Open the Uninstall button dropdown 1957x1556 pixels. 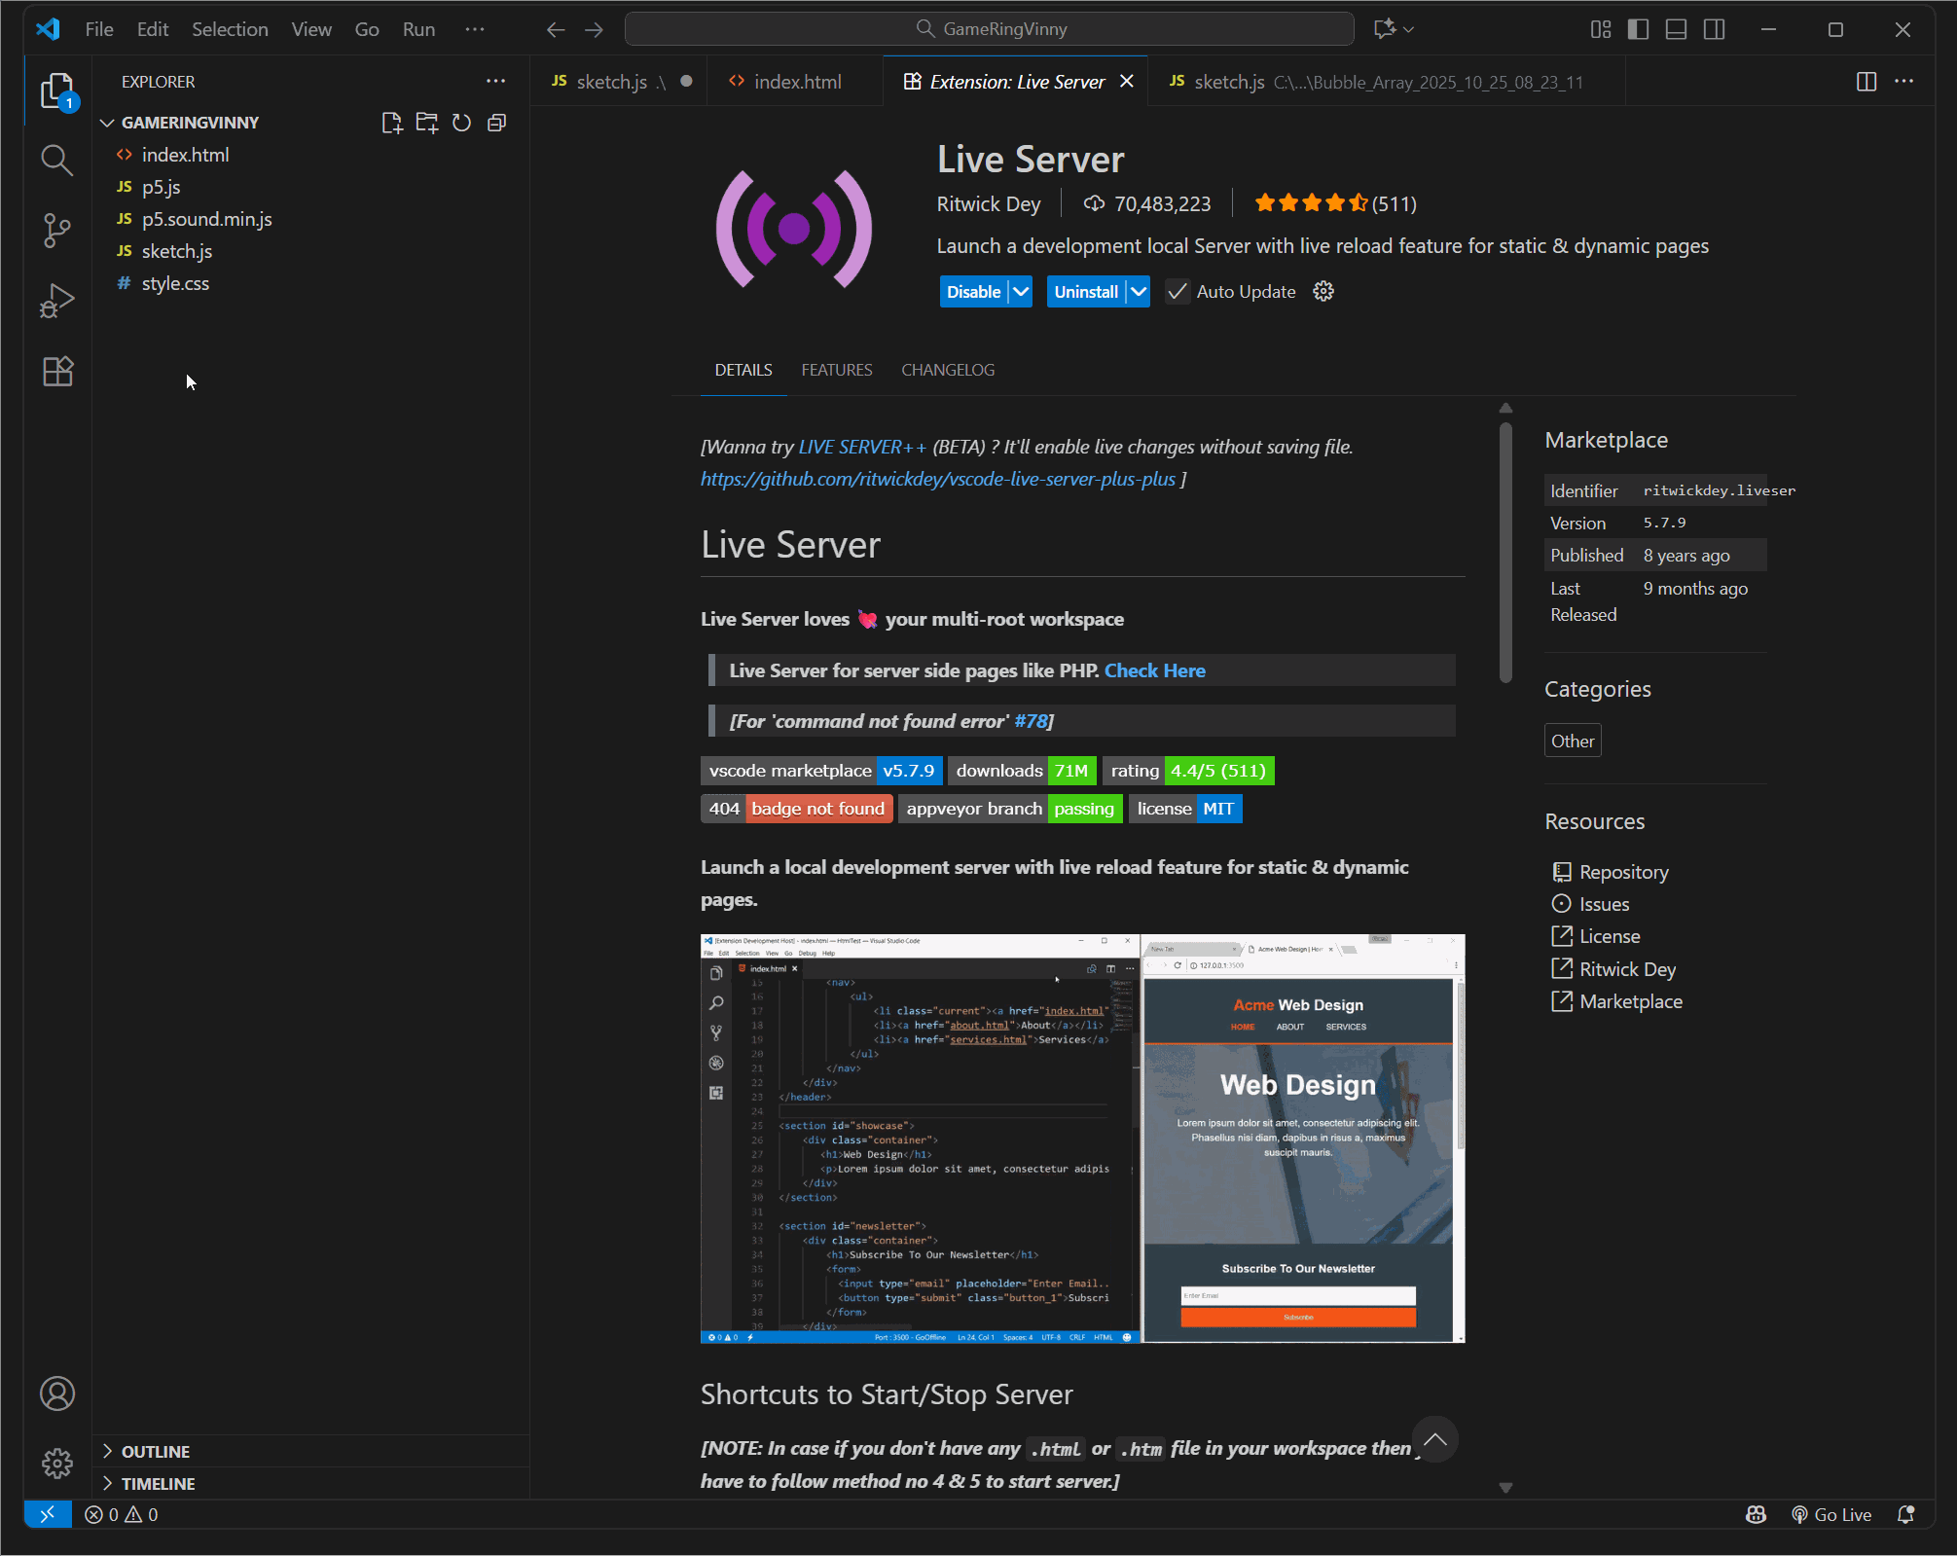tap(1139, 291)
